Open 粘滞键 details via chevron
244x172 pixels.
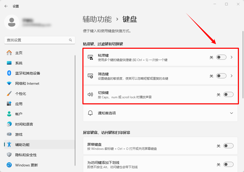coord(232,57)
